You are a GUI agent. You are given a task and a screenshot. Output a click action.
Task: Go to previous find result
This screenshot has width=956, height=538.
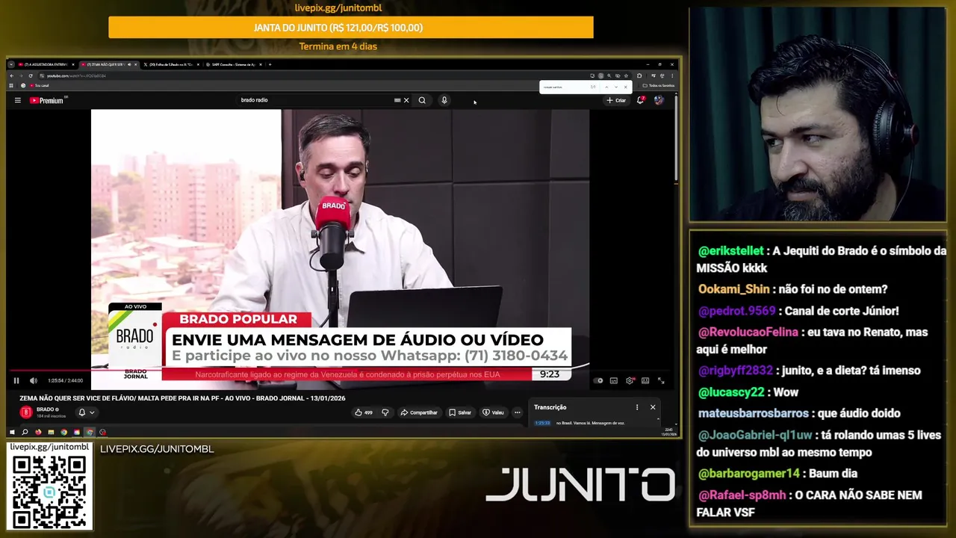(606, 87)
